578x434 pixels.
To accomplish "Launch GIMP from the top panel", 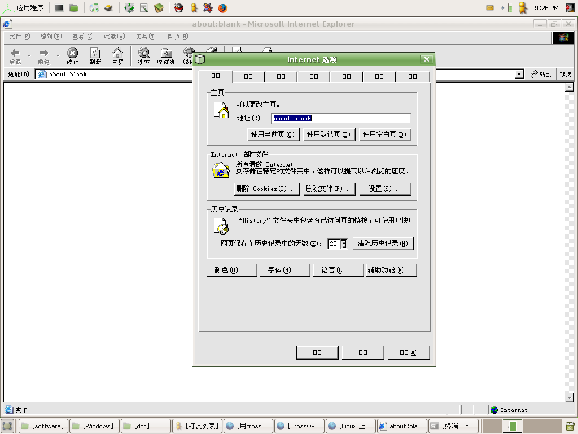I will [109, 8].
